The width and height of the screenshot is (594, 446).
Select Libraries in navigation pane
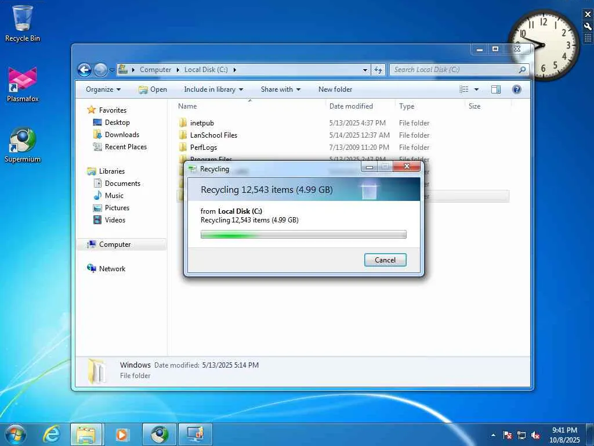coord(112,171)
